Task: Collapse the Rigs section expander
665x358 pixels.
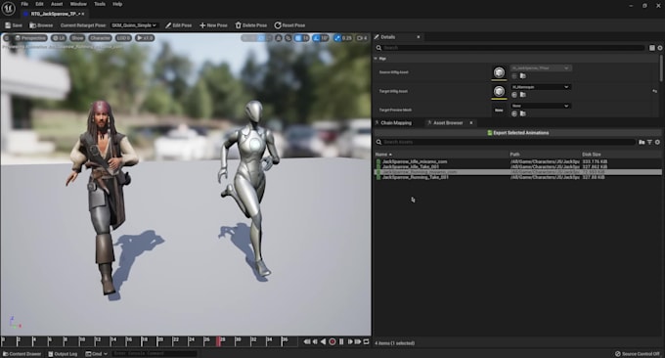Action: click(376, 59)
